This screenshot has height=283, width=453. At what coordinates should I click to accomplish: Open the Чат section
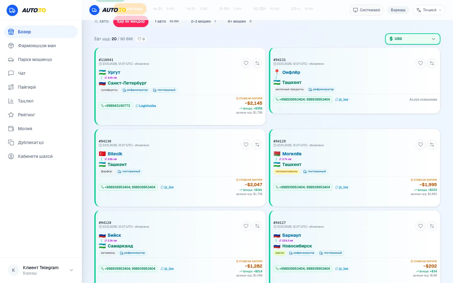coord(41,73)
